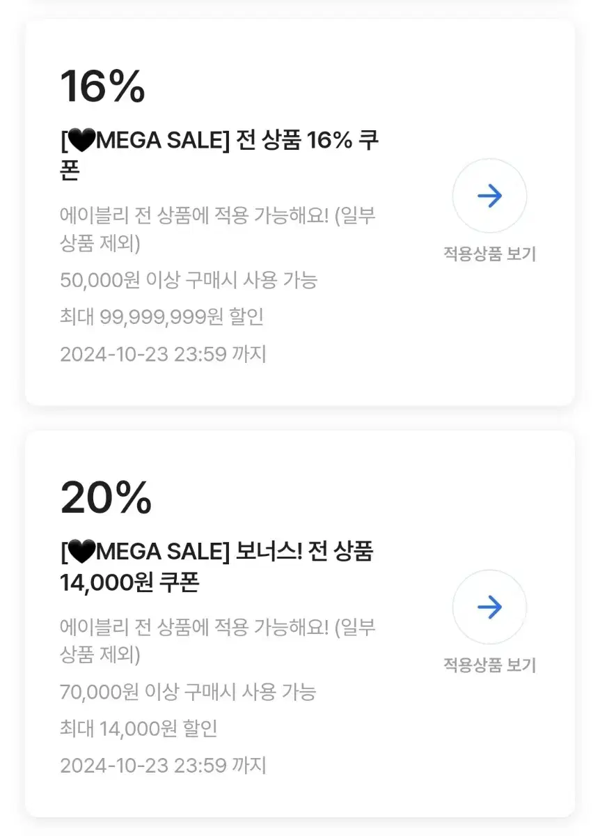Click the blank area of the 16% coupon card
Screen dimensions: 600x836
(418, 334)
